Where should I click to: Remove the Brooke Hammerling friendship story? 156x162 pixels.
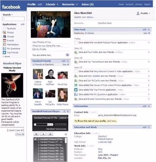149,99
